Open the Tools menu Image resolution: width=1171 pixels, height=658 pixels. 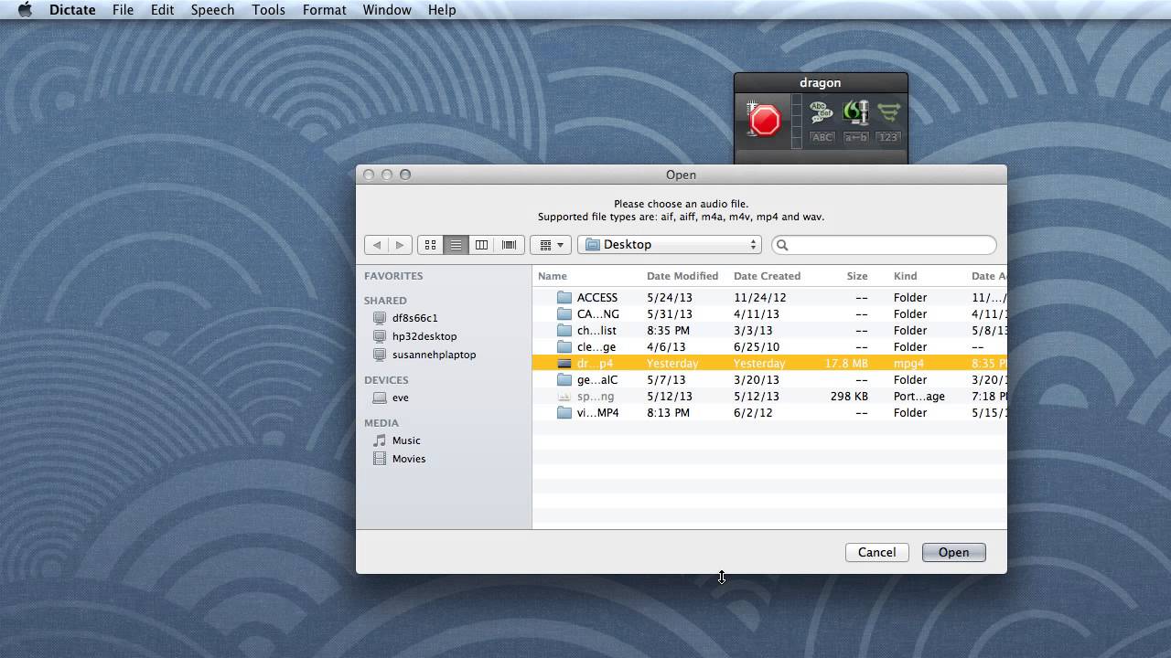[268, 10]
